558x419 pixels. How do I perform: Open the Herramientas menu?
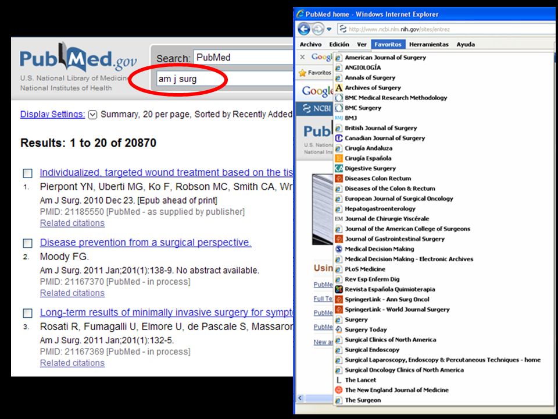(x=429, y=45)
